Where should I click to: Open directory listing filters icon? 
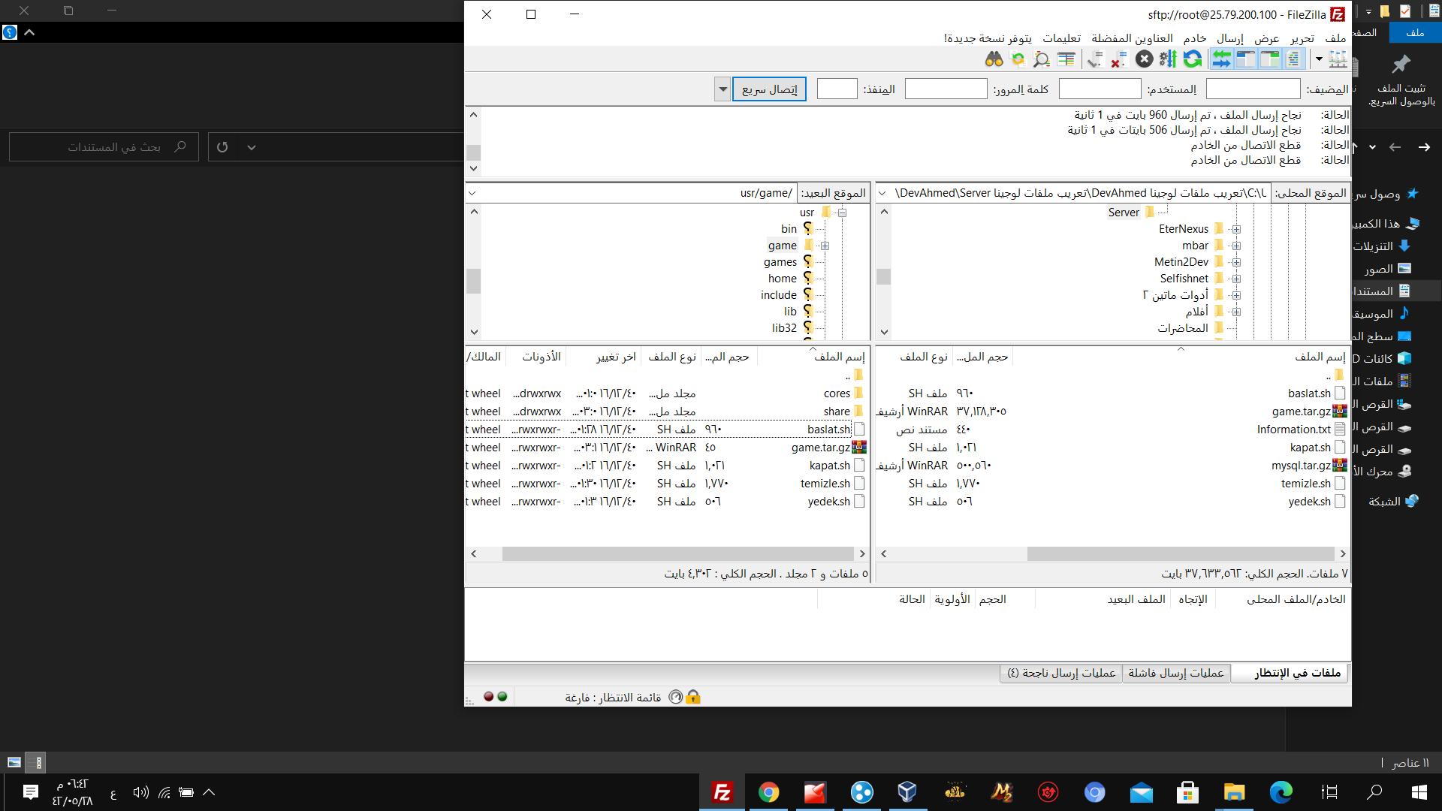(x=1066, y=59)
